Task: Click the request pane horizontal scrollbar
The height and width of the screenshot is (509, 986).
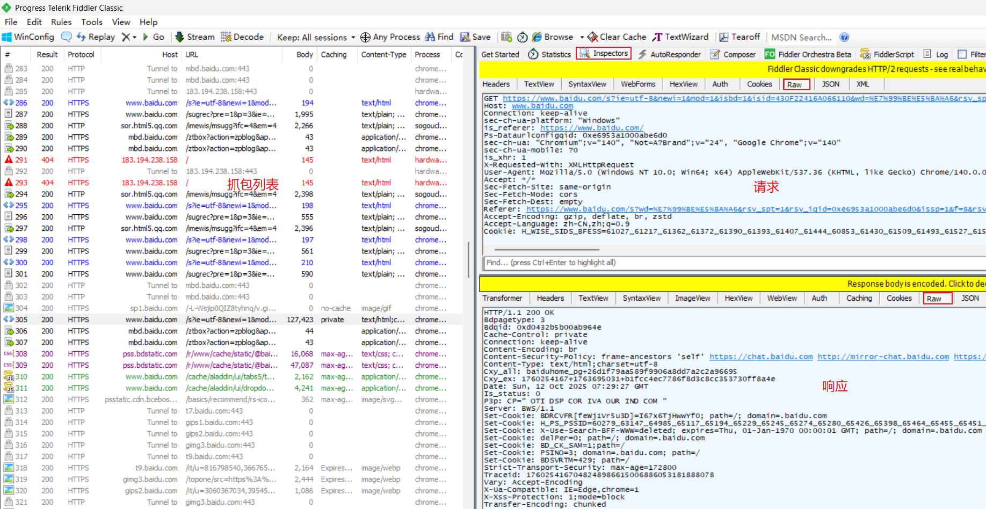Action: click(x=547, y=250)
